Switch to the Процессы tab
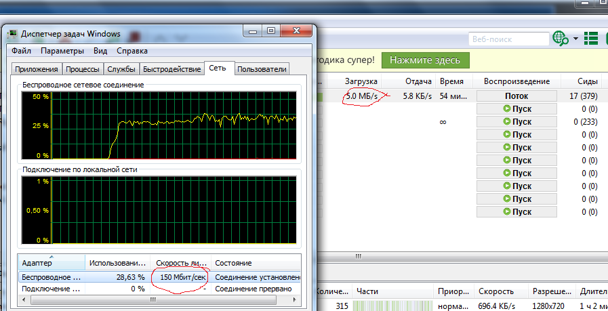The width and height of the screenshot is (608, 311). (x=83, y=69)
